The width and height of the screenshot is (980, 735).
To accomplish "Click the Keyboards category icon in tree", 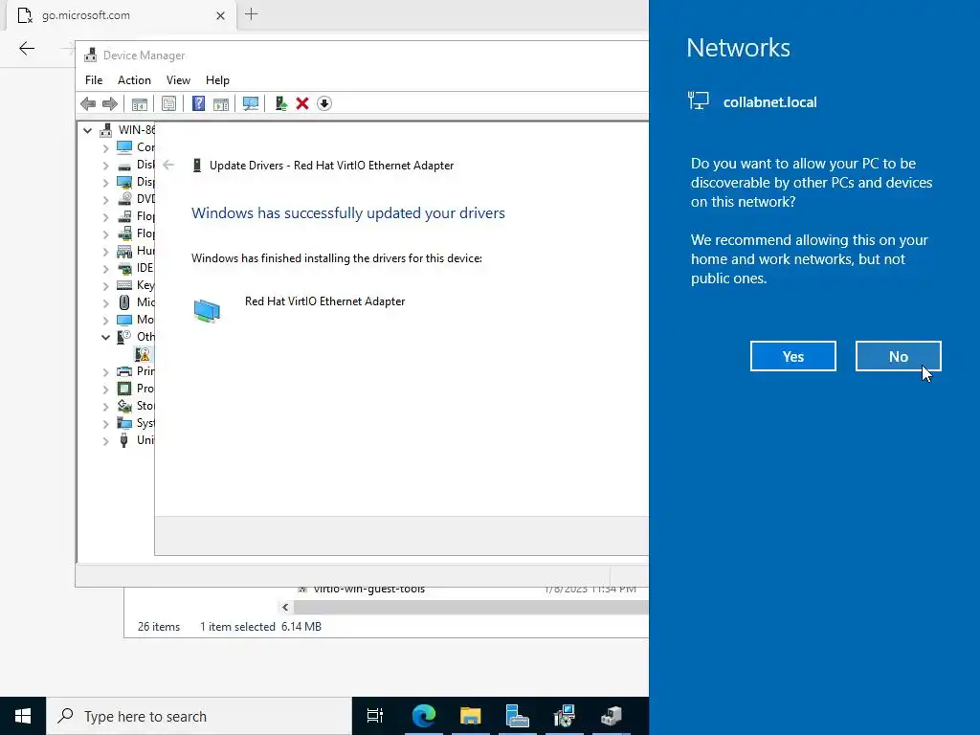I will click(x=124, y=285).
